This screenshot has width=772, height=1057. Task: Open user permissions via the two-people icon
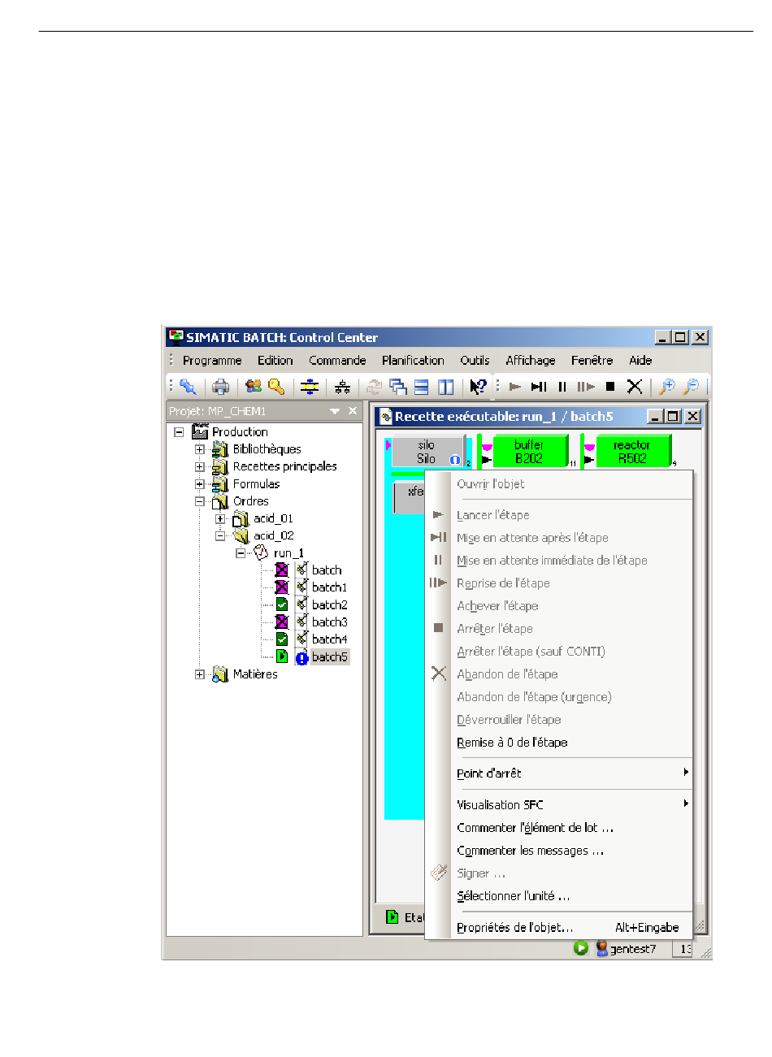coord(254,387)
